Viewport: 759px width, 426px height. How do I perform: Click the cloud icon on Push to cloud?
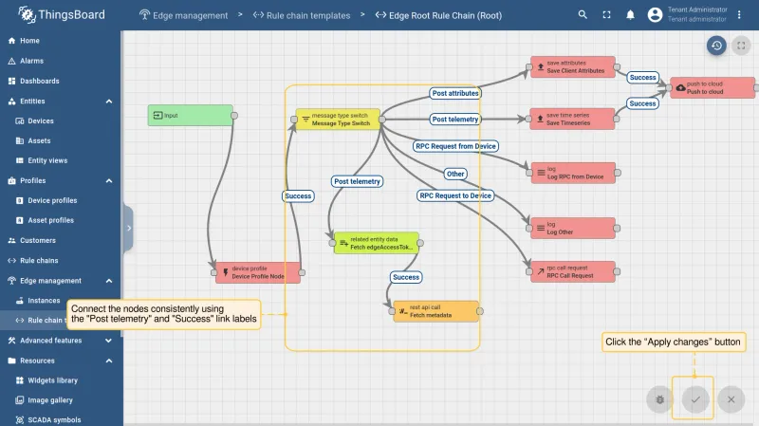(x=680, y=87)
